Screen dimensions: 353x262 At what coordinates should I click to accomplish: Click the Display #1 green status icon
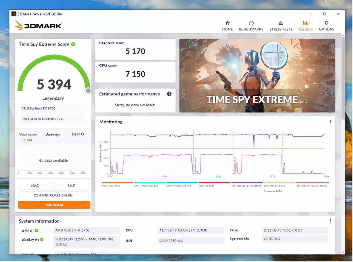[x=42, y=239]
